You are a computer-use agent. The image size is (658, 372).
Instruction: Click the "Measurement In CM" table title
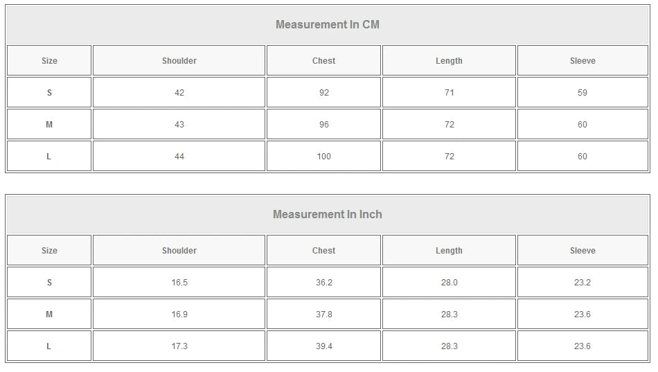pyautogui.click(x=328, y=25)
